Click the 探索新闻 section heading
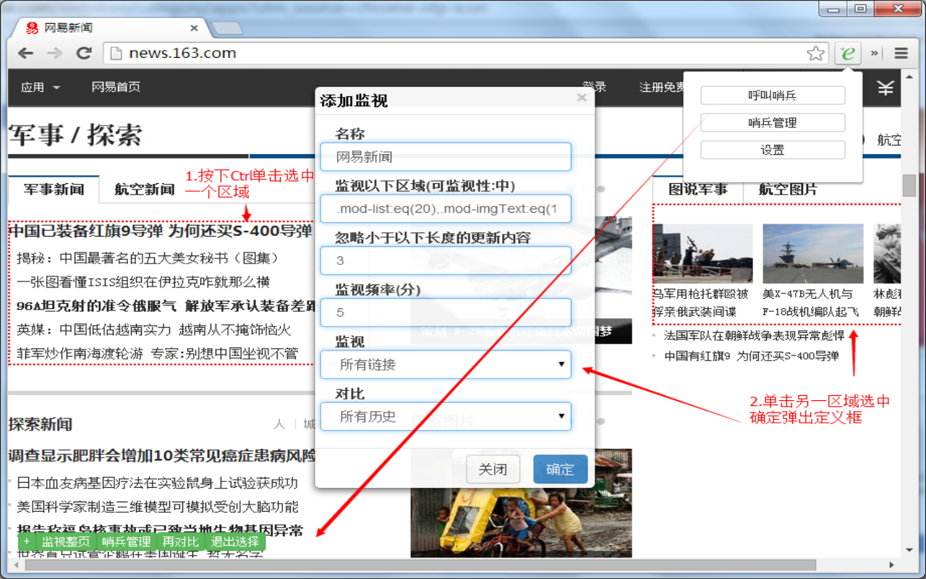 (41, 424)
